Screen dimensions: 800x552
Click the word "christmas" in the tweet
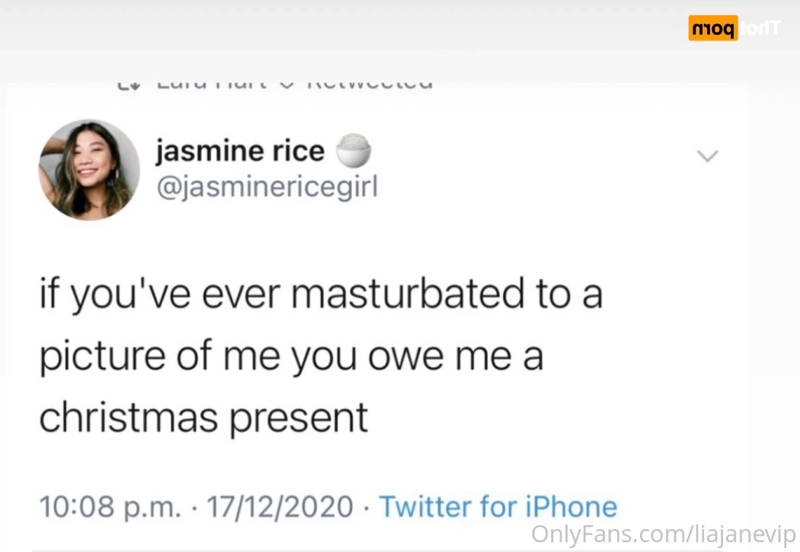(129, 417)
